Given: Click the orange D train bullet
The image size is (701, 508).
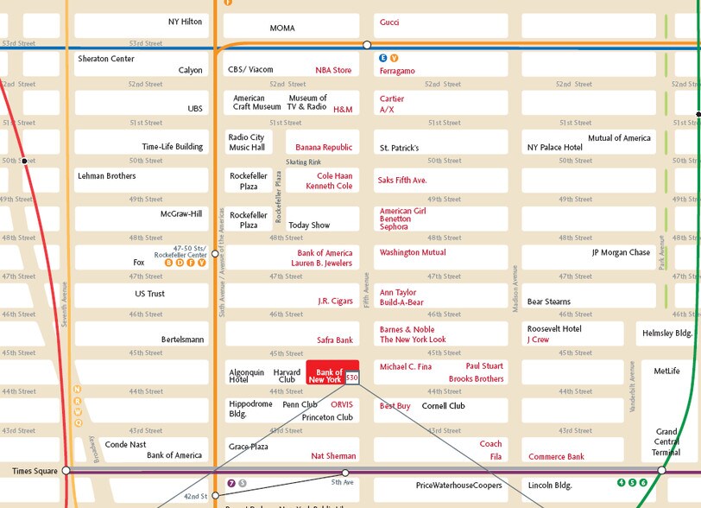Looking at the screenshot, I should [x=180, y=263].
